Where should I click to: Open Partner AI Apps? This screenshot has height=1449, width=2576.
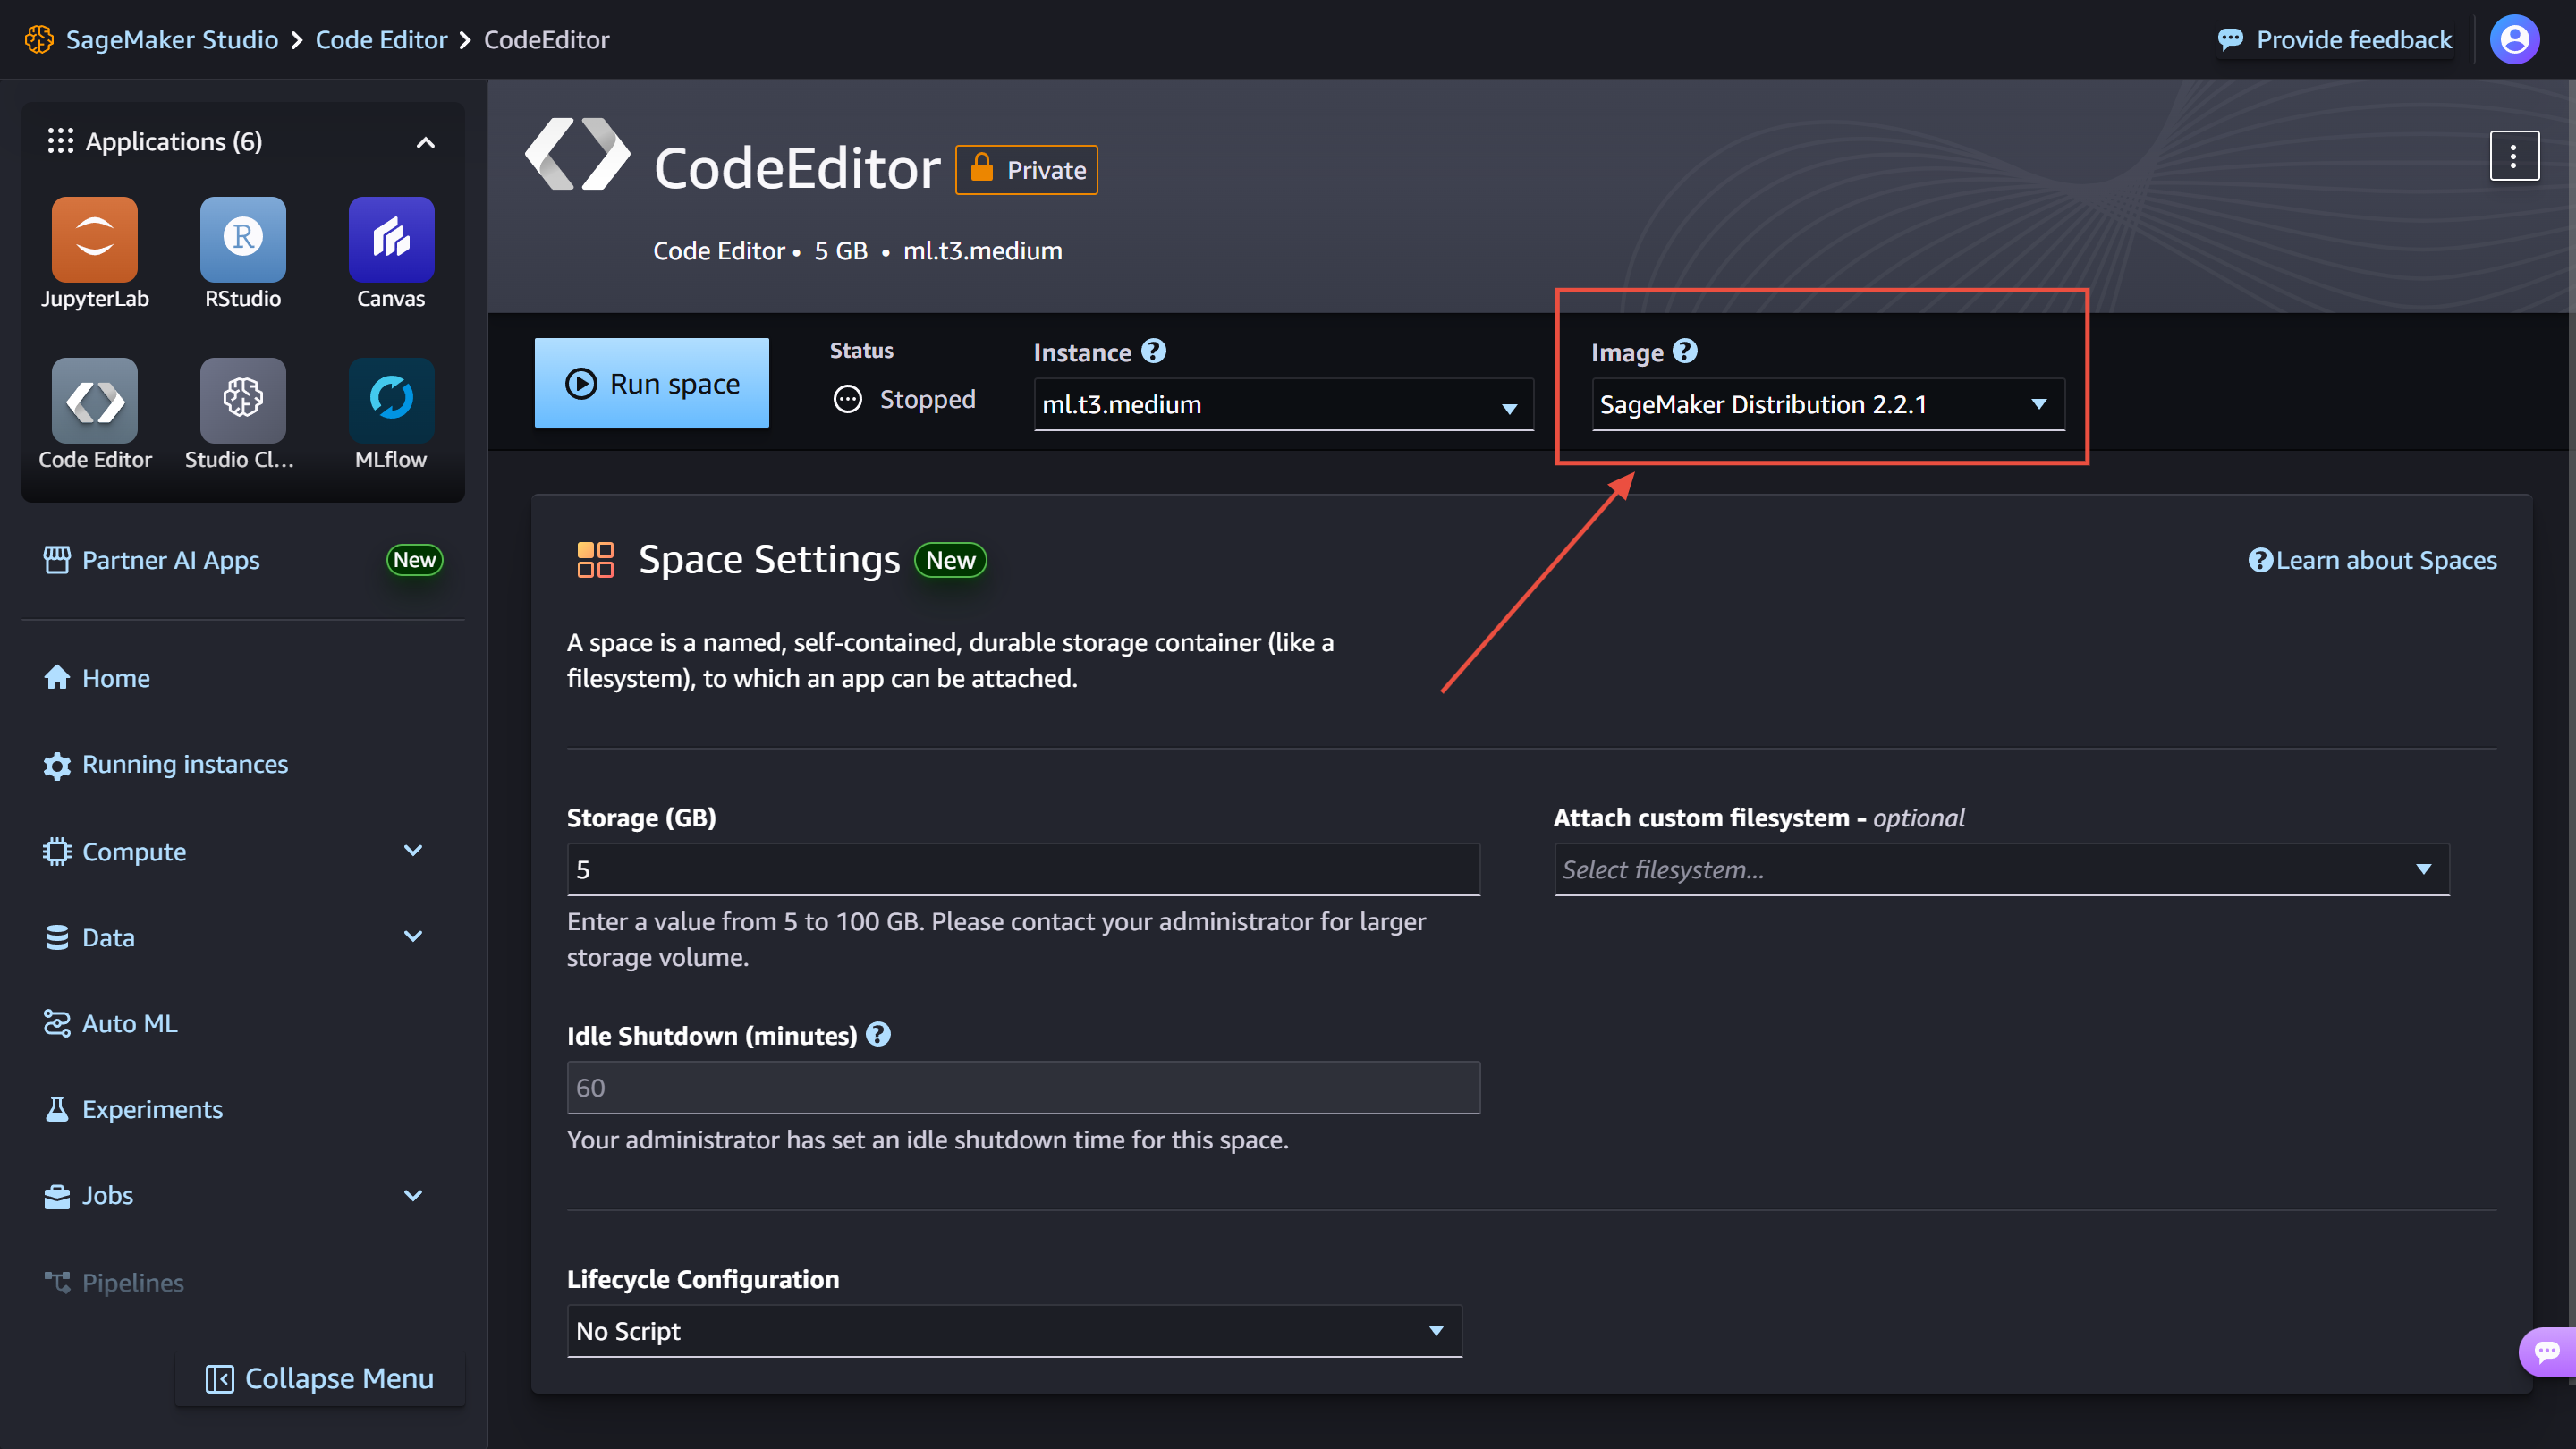[170, 560]
